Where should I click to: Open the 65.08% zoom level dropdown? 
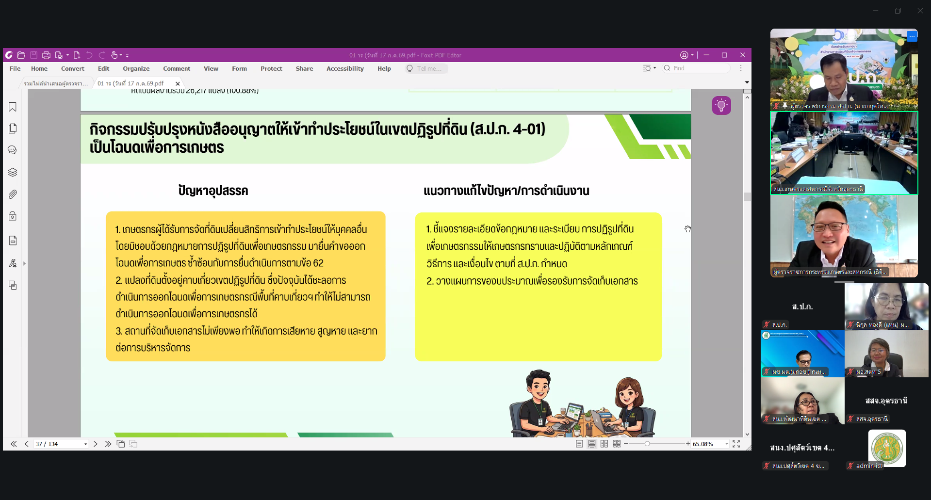[727, 444]
